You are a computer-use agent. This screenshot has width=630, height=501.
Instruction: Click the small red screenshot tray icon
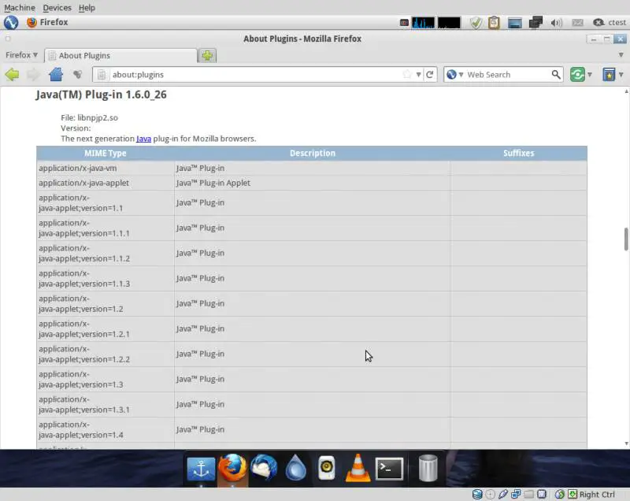point(404,23)
